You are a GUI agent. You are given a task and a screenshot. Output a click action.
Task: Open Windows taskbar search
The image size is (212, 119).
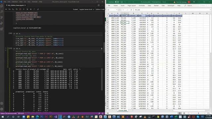pos(8,117)
